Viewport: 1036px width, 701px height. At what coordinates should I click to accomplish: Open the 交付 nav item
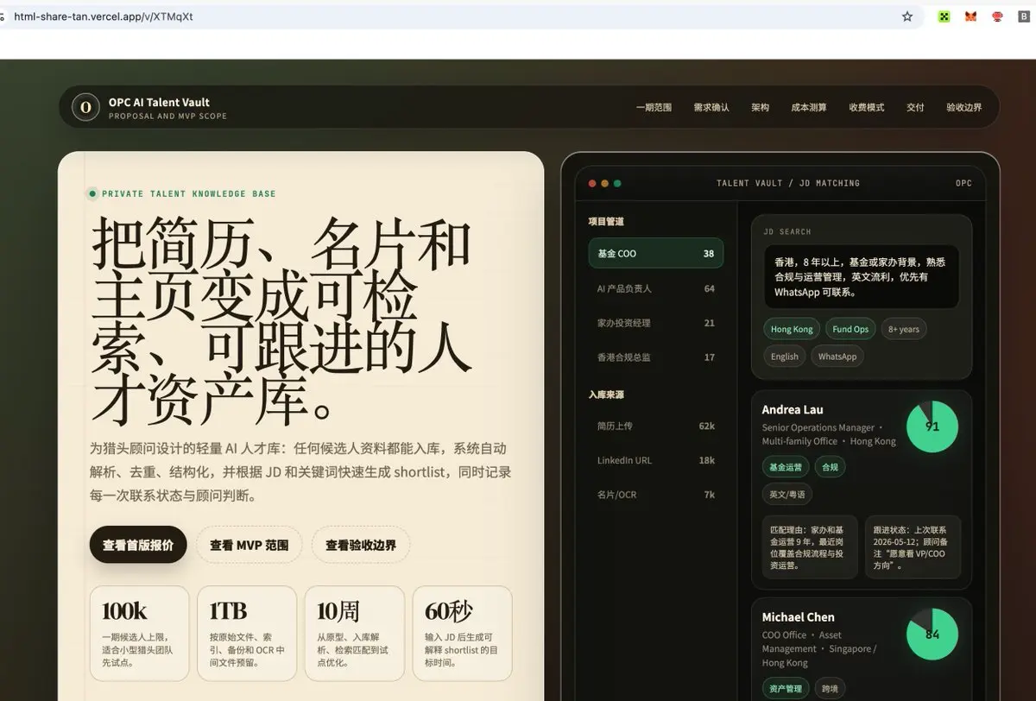[x=915, y=108]
